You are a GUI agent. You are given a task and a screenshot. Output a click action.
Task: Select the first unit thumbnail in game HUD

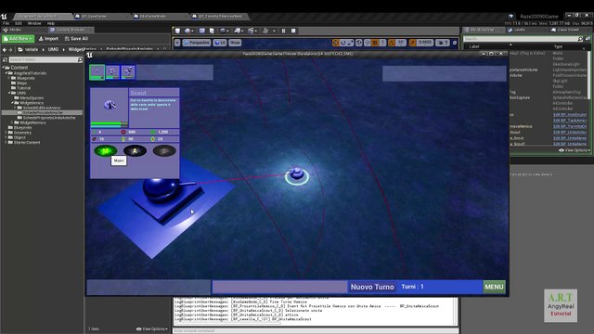(97, 72)
